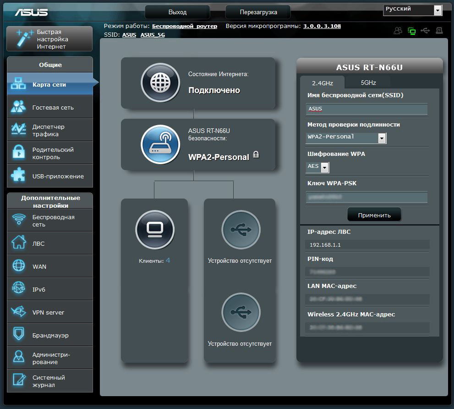Click the green network status icon
The height and width of the screenshot is (409, 454).
[x=411, y=31]
